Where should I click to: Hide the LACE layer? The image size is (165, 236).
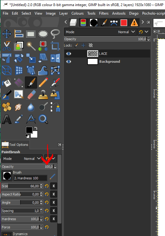point(69,54)
